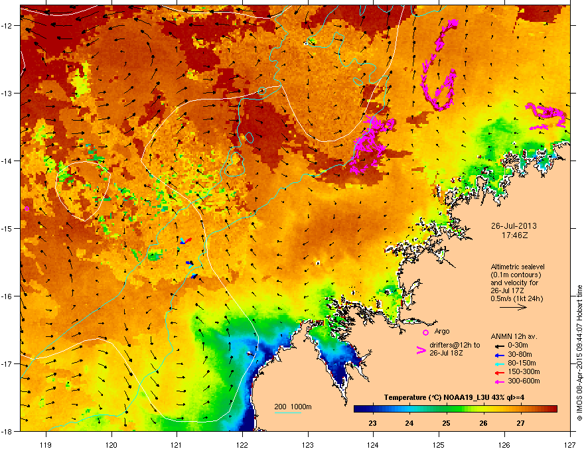Click the 0.5m/s velocity scale arrow

[x=513, y=307]
